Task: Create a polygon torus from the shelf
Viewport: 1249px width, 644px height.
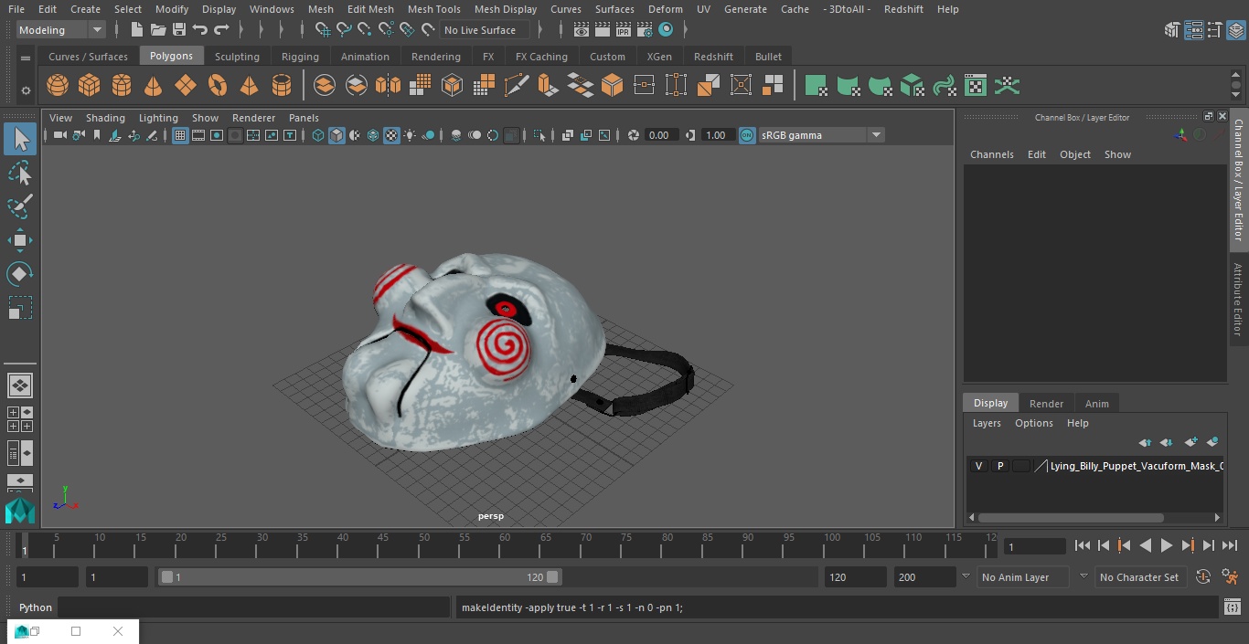Action: coord(218,86)
